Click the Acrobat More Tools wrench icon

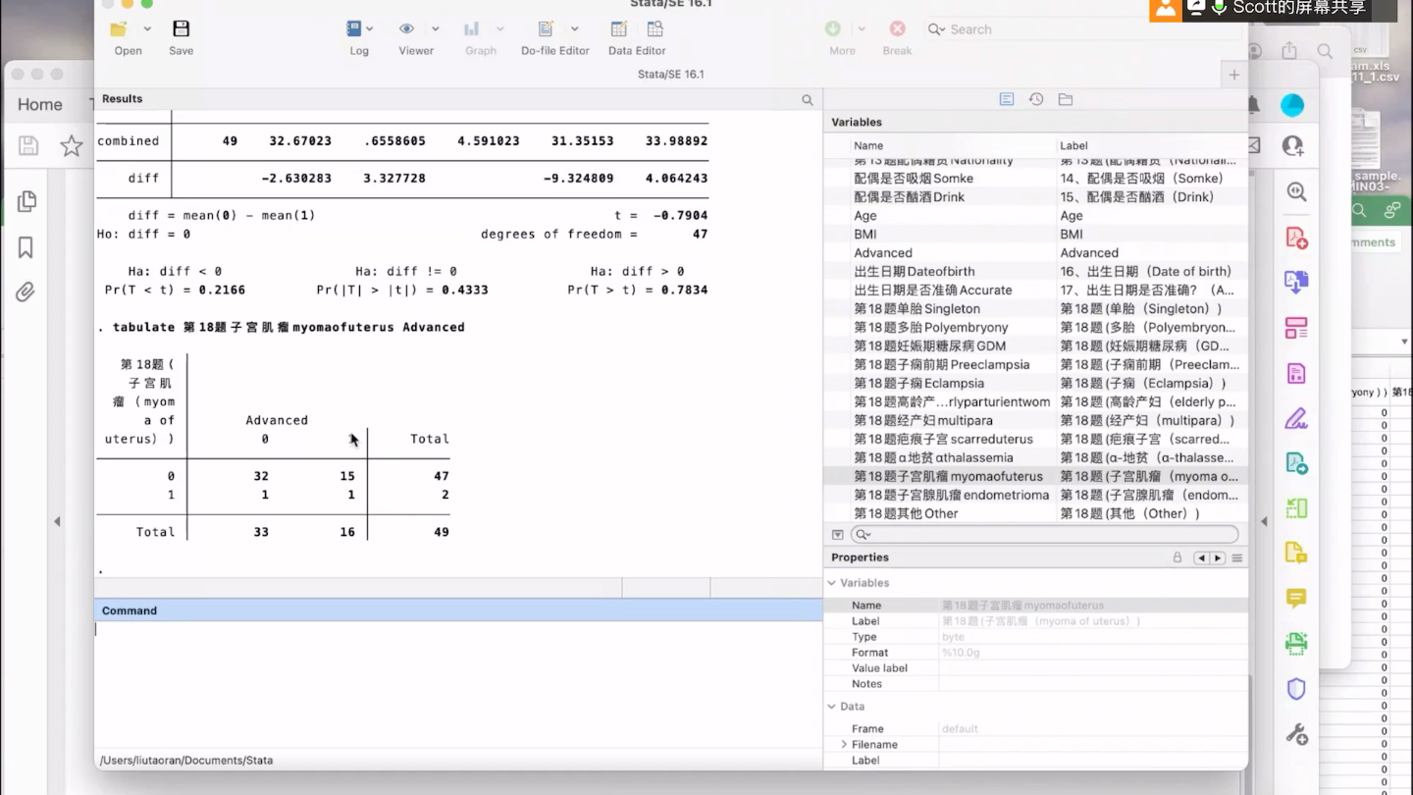1296,734
